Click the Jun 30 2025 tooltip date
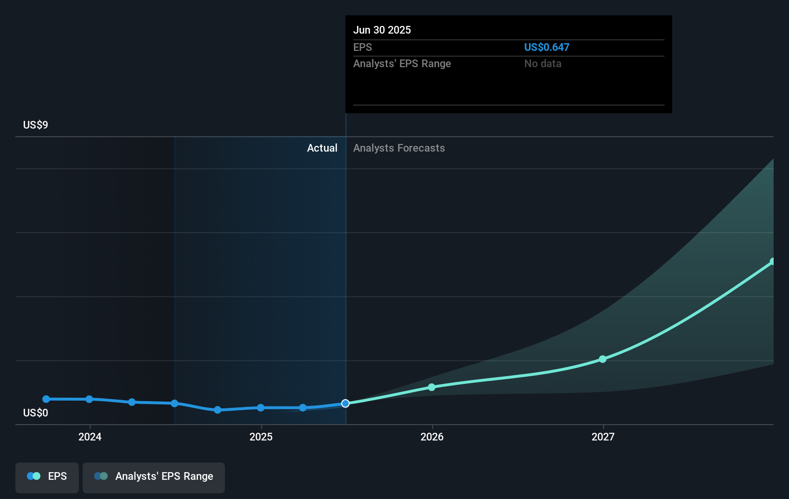Screen dimensions: 789x499 pyautogui.click(x=382, y=30)
